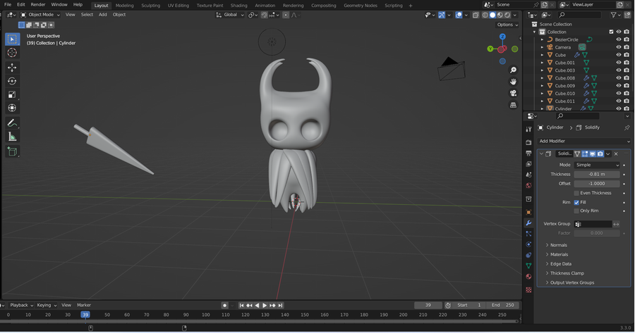The height and width of the screenshot is (333, 635).
Task: Switch to the Shading workspace tab
Action: point(238,5)
